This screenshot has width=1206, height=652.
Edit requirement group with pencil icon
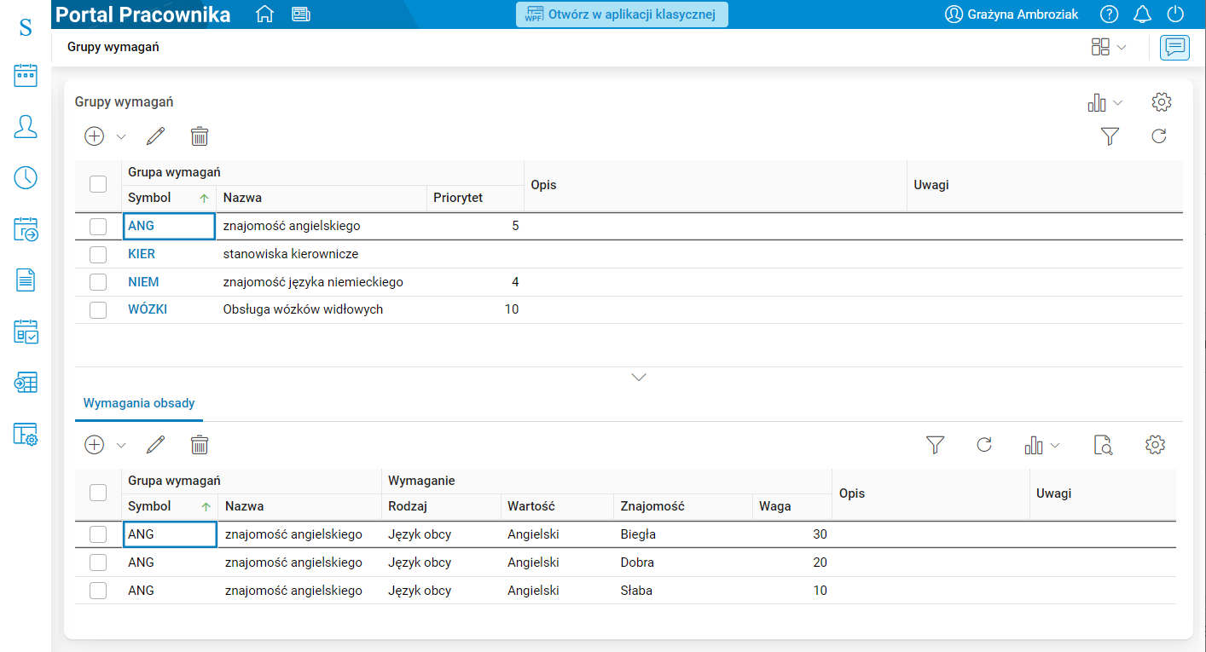155,136
